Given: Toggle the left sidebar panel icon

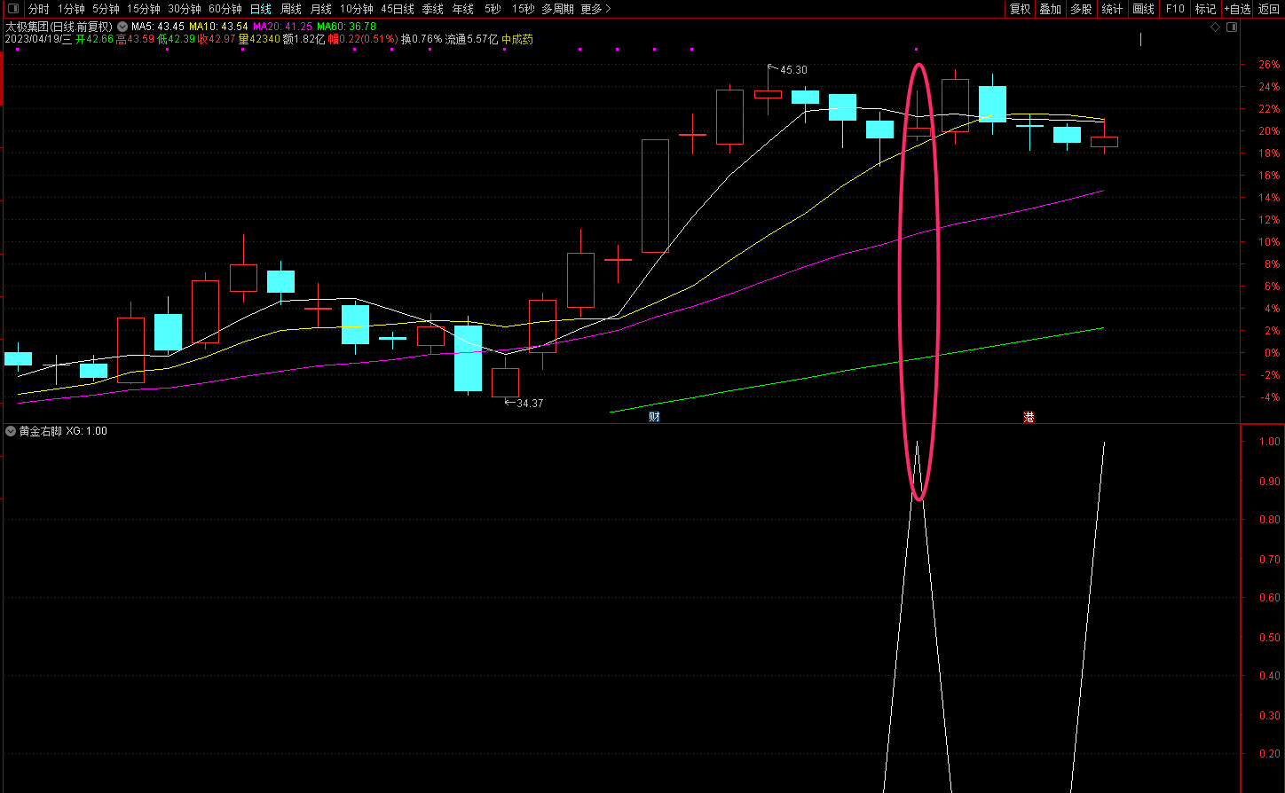Looking at the screenshot, I should pos(12,9).
